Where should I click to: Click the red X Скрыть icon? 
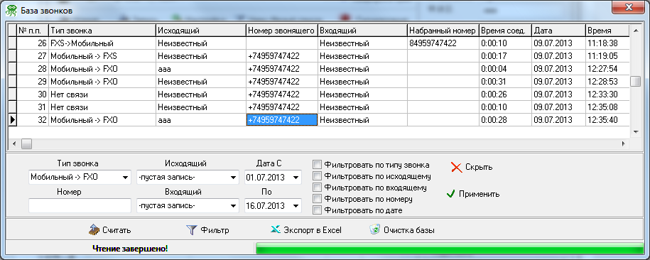tap(456, 168)
